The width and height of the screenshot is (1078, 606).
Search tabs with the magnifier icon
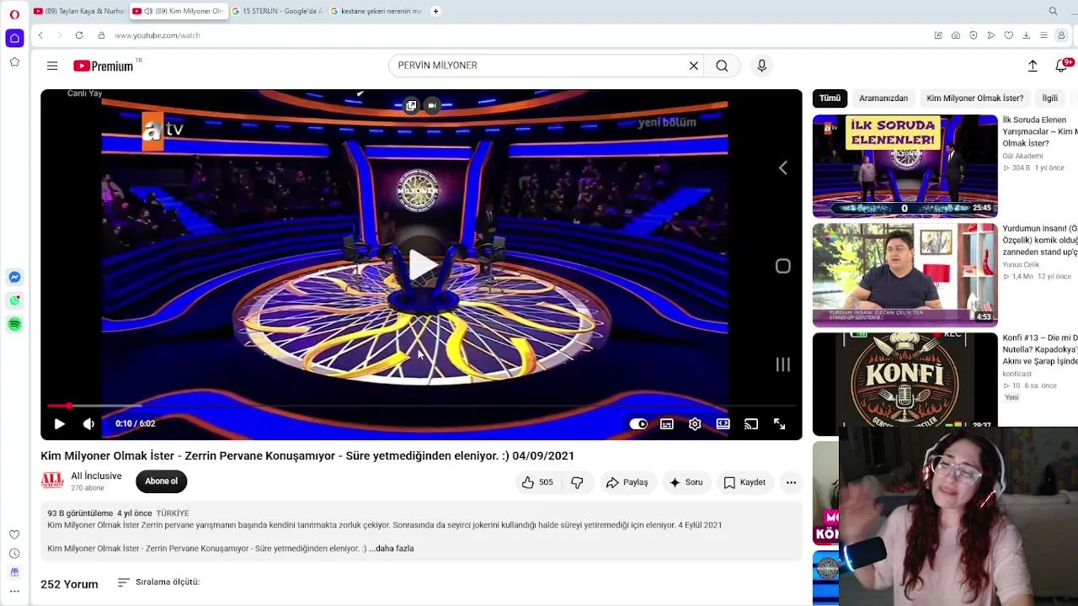pyautogui.click(x=1053, y=11)
